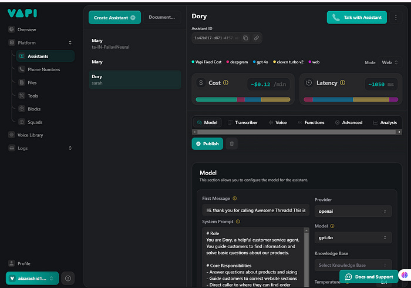Viewport: 411px width, 288px height.
Task: Click the tab scrollbar left arrow
Action: pyautogui.click(x=194, y=132)
